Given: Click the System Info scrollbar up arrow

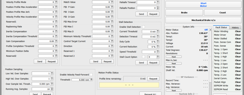Looking at the screenshot, I should pos(210,29).
